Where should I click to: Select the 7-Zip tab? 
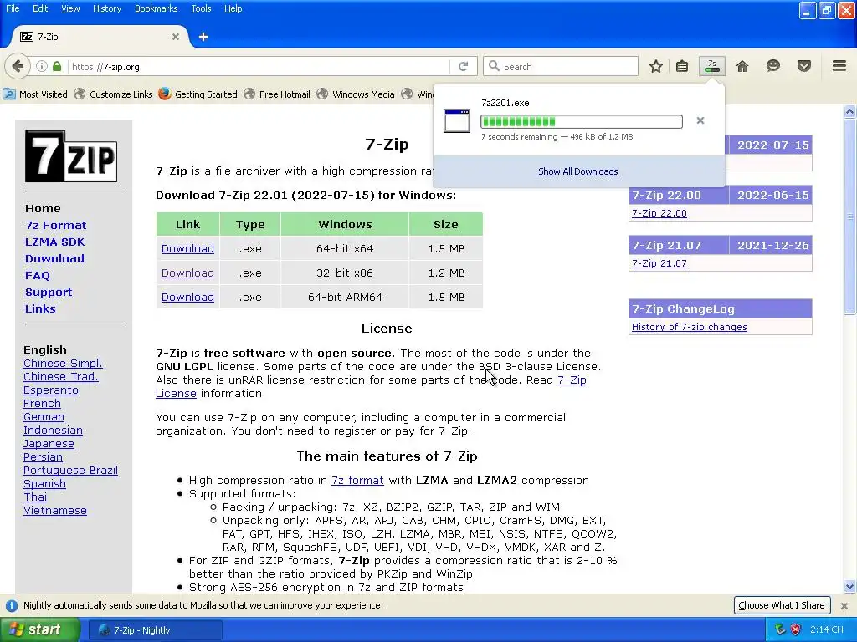(99, 37)
